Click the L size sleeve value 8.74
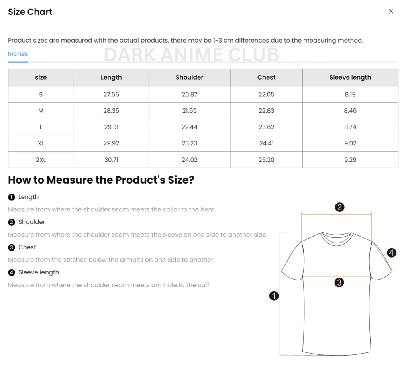This screenshot has width=408, height=368. (350, 127)
